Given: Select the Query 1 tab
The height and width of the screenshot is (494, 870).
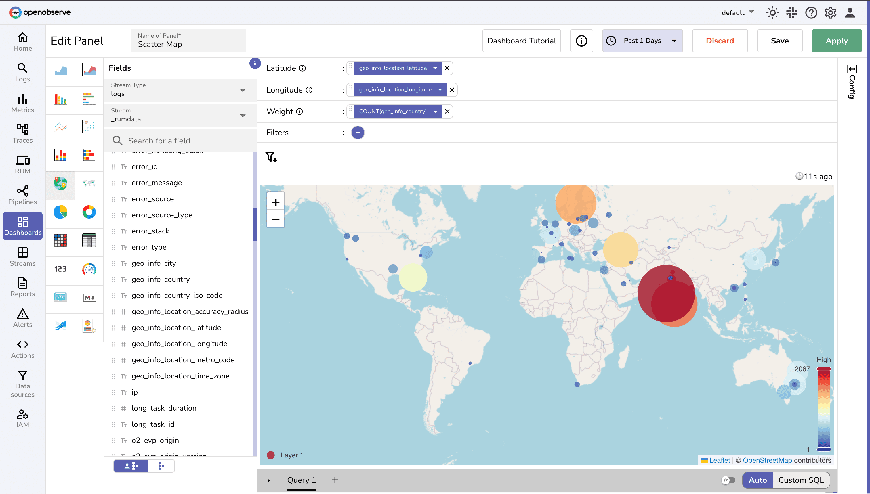Looking at the screenshot, I should (301, 480).
